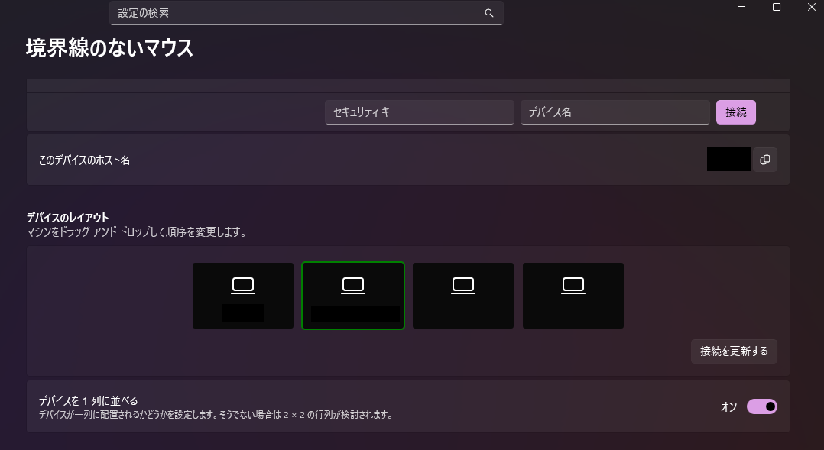
Task: Disable the デバイスを 1 列に並べる toggle
Action: (761, 406)
